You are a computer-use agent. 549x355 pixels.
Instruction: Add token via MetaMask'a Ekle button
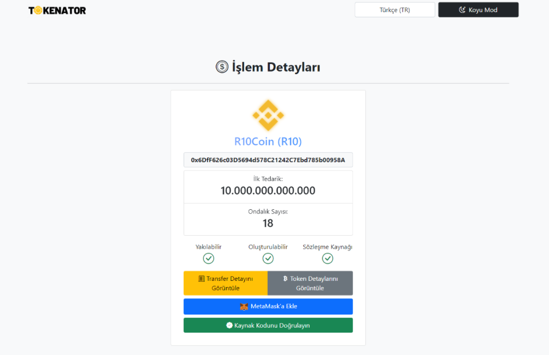click(268, 306)
